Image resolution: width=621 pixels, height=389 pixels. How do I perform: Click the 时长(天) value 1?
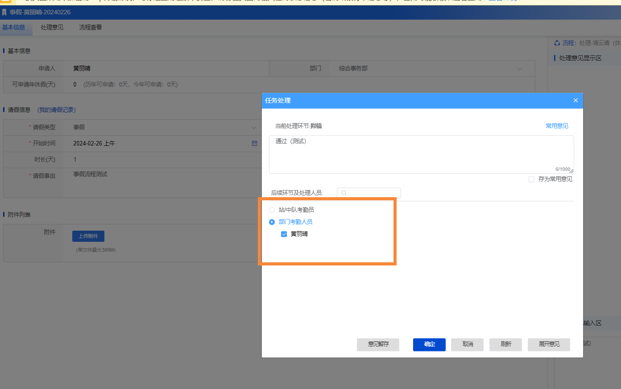pyautogui.click(x=75, y=159)
